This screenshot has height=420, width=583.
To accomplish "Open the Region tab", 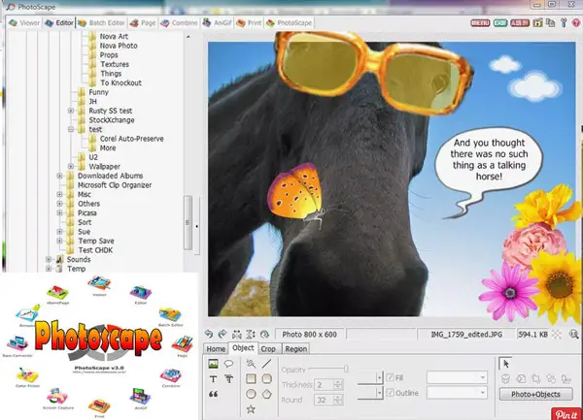I will tap(296, 349).
